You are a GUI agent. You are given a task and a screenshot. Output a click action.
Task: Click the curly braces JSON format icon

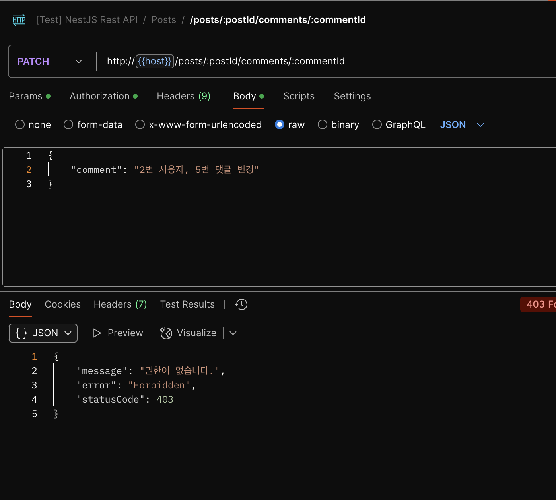[21, 333]
